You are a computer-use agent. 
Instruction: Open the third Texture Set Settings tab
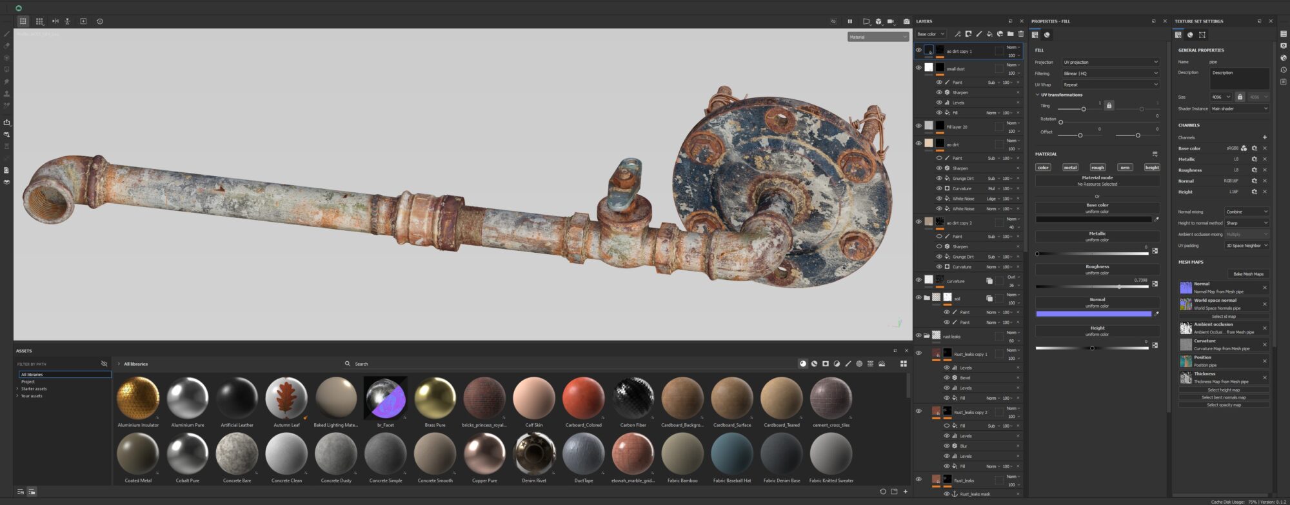[1202, 35]
